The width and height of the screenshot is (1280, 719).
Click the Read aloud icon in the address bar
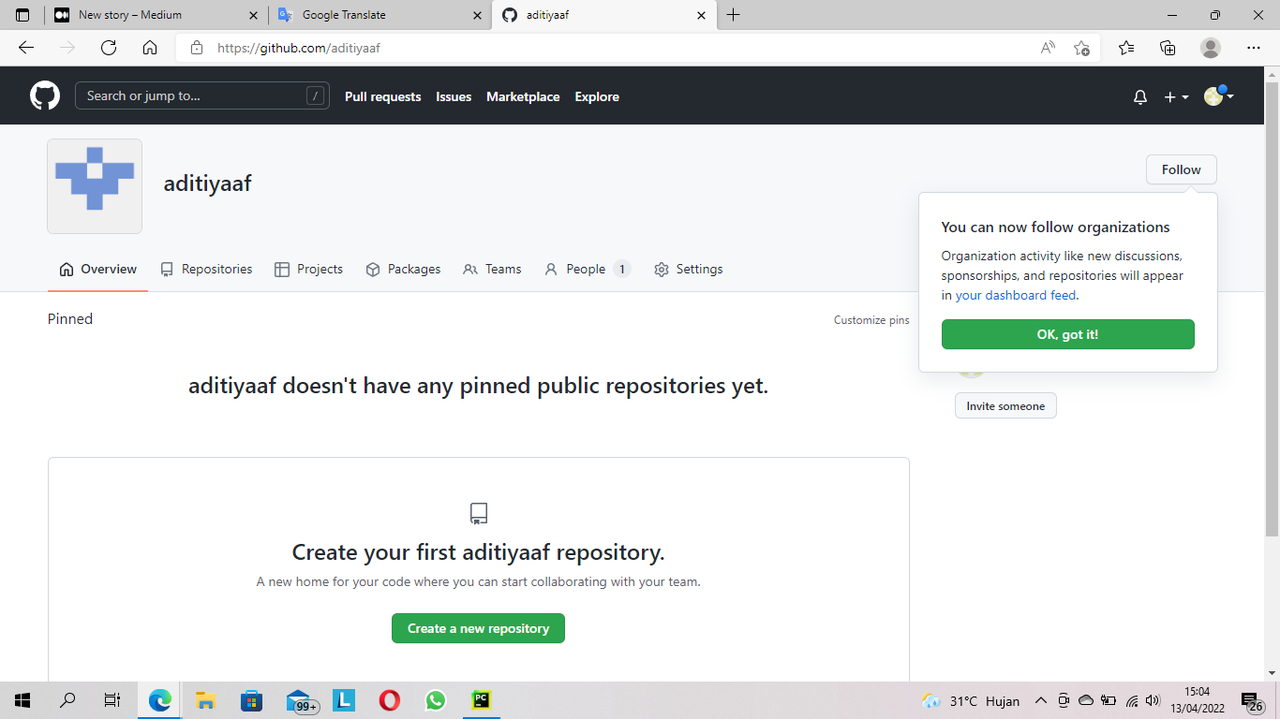1047,47
